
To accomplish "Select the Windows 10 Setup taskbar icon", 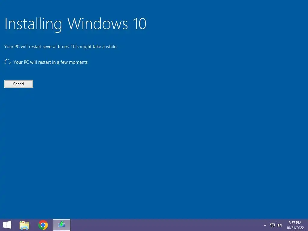I will pos(62,225).
